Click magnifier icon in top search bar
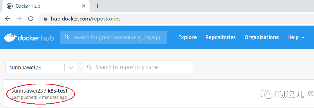This screenshot has width=314, height=108. (x=67, y=37)
